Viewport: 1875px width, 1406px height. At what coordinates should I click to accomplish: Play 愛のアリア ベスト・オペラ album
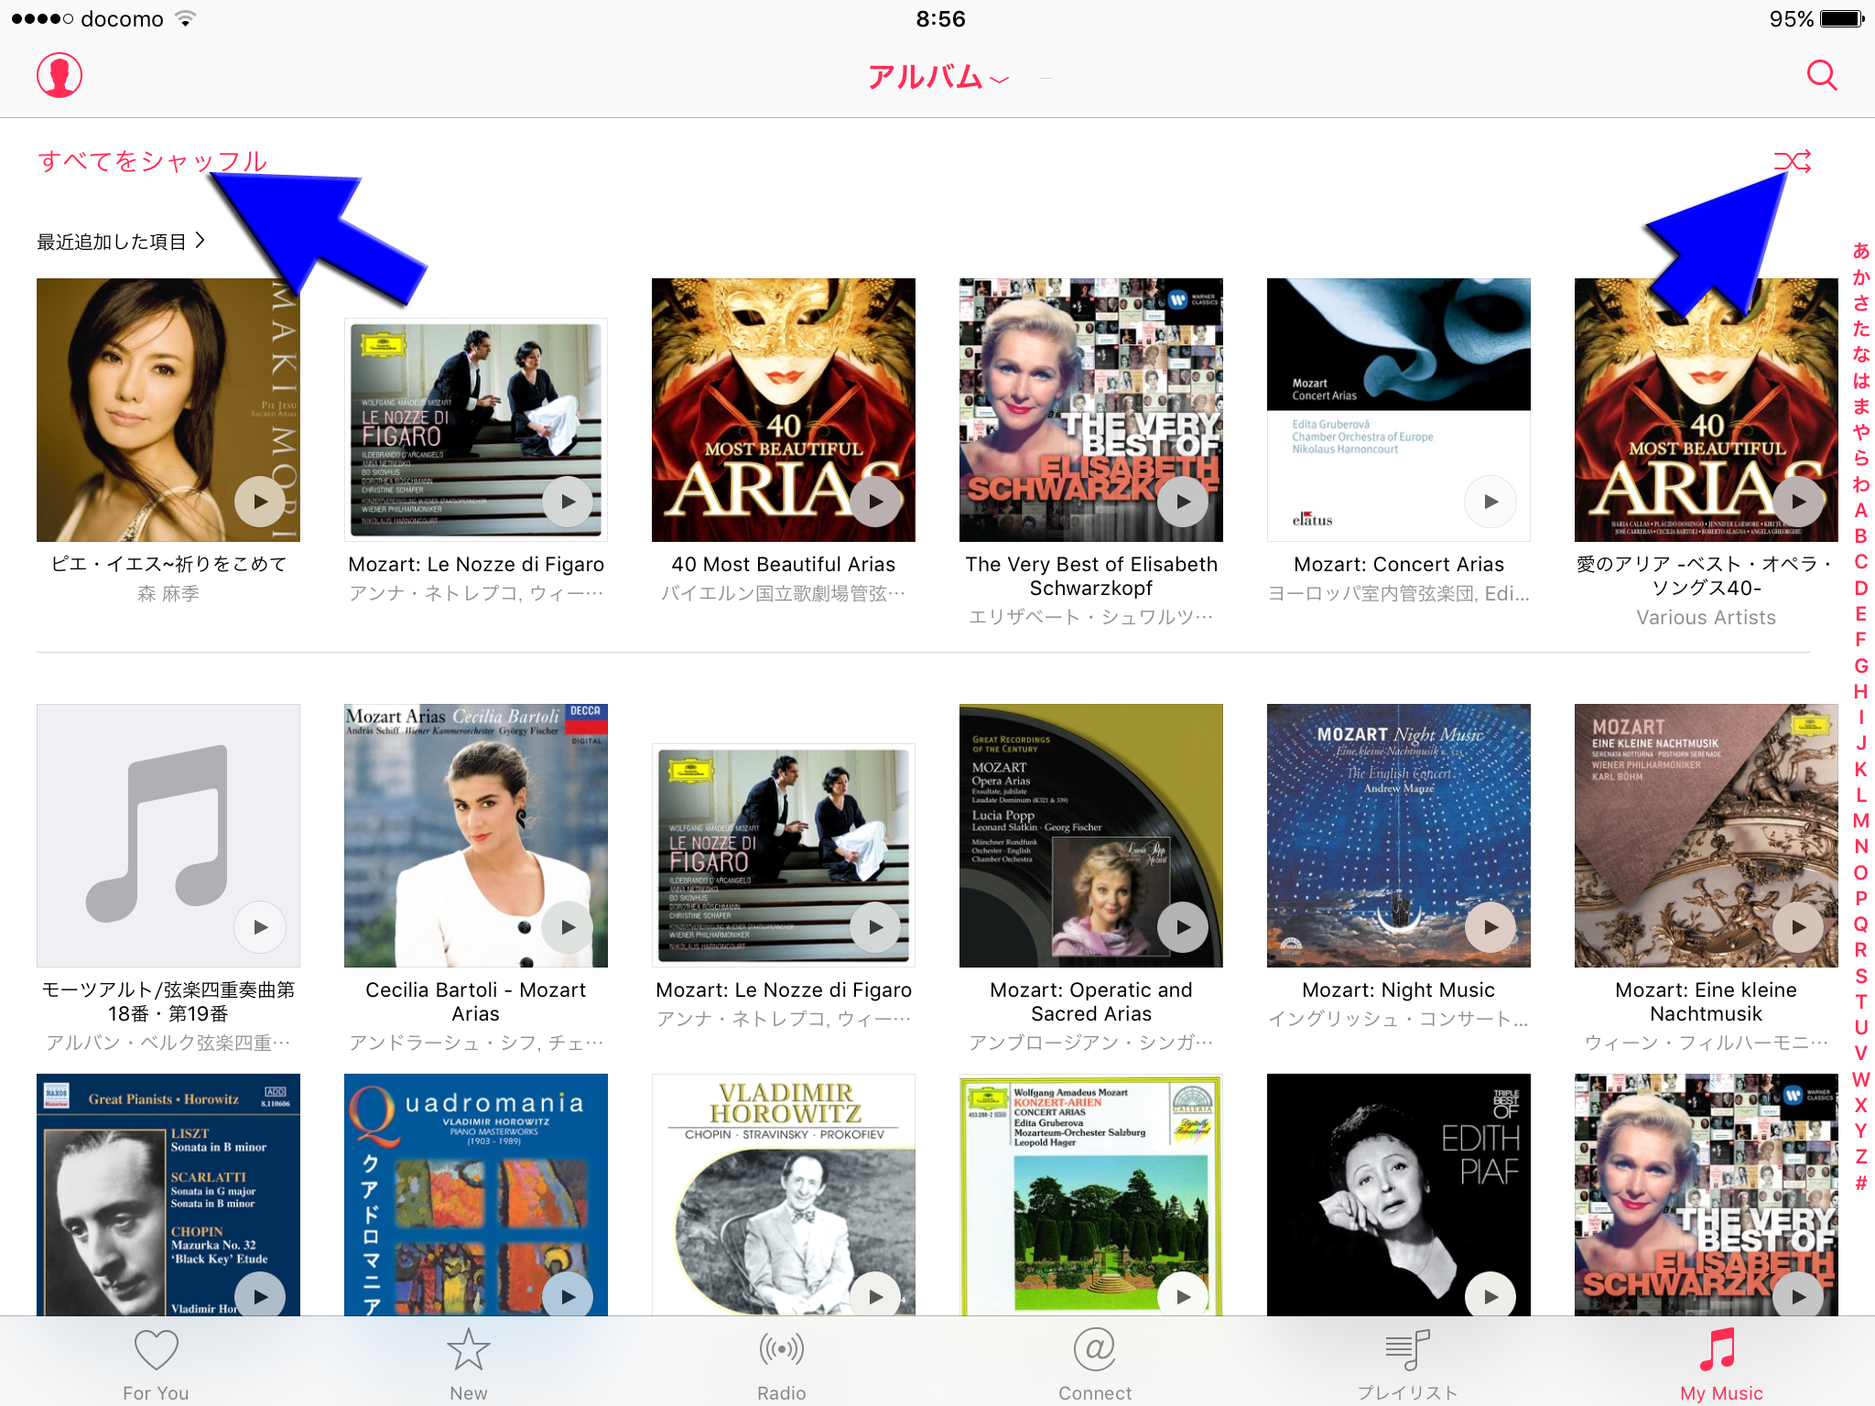pyautogui.click(x=1798, y=502)
